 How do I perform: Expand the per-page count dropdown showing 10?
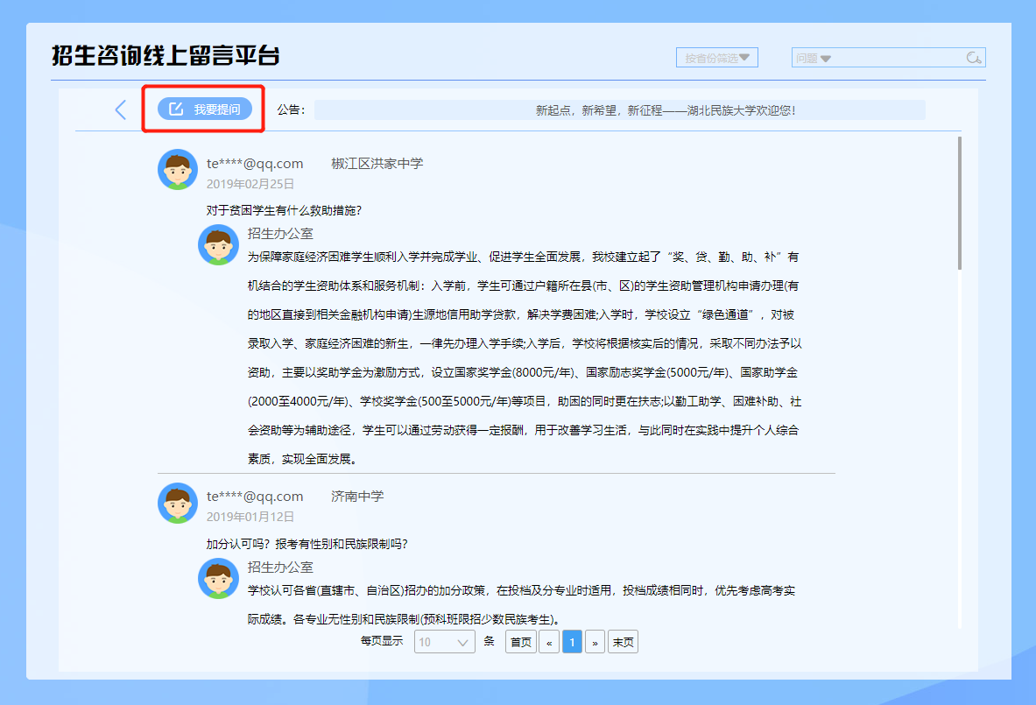[446, 642]
